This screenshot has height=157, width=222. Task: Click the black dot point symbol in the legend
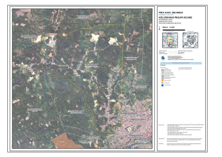(179, 69)
